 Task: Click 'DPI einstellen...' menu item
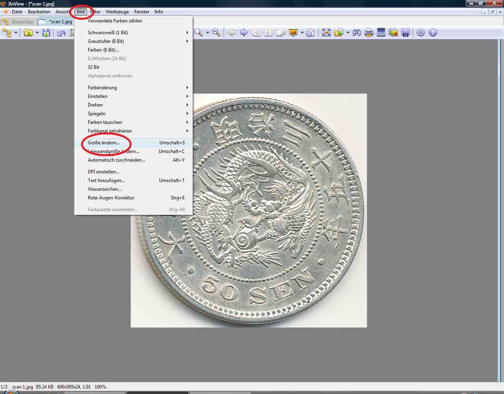click(x=104, y=172)
